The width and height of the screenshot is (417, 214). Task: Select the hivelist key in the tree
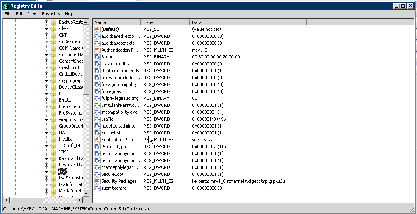pyautogui.click(x=66, y=139)
